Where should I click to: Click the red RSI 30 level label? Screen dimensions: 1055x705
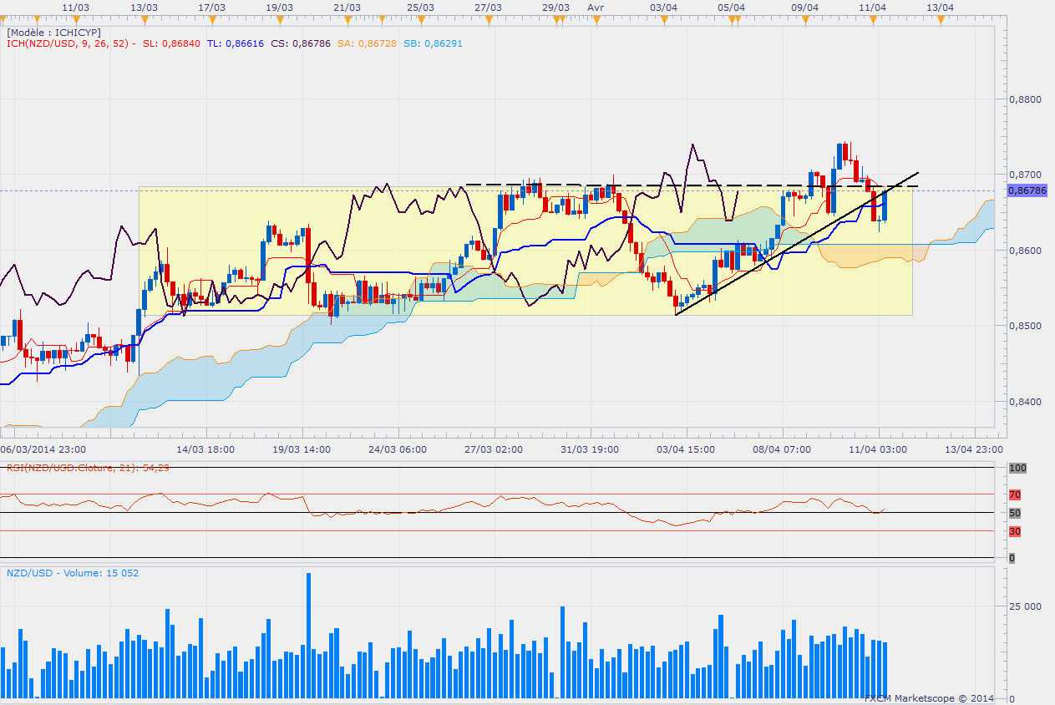point(1013,531)
